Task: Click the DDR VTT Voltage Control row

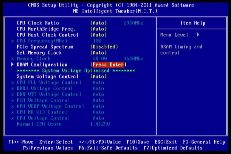Action: (49, 94)
